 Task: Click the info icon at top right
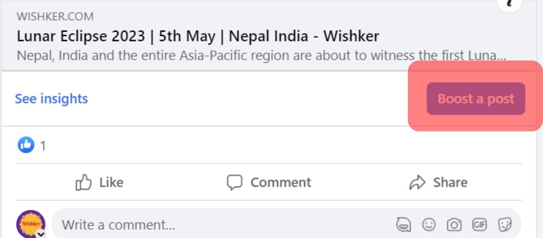(510, 3)
